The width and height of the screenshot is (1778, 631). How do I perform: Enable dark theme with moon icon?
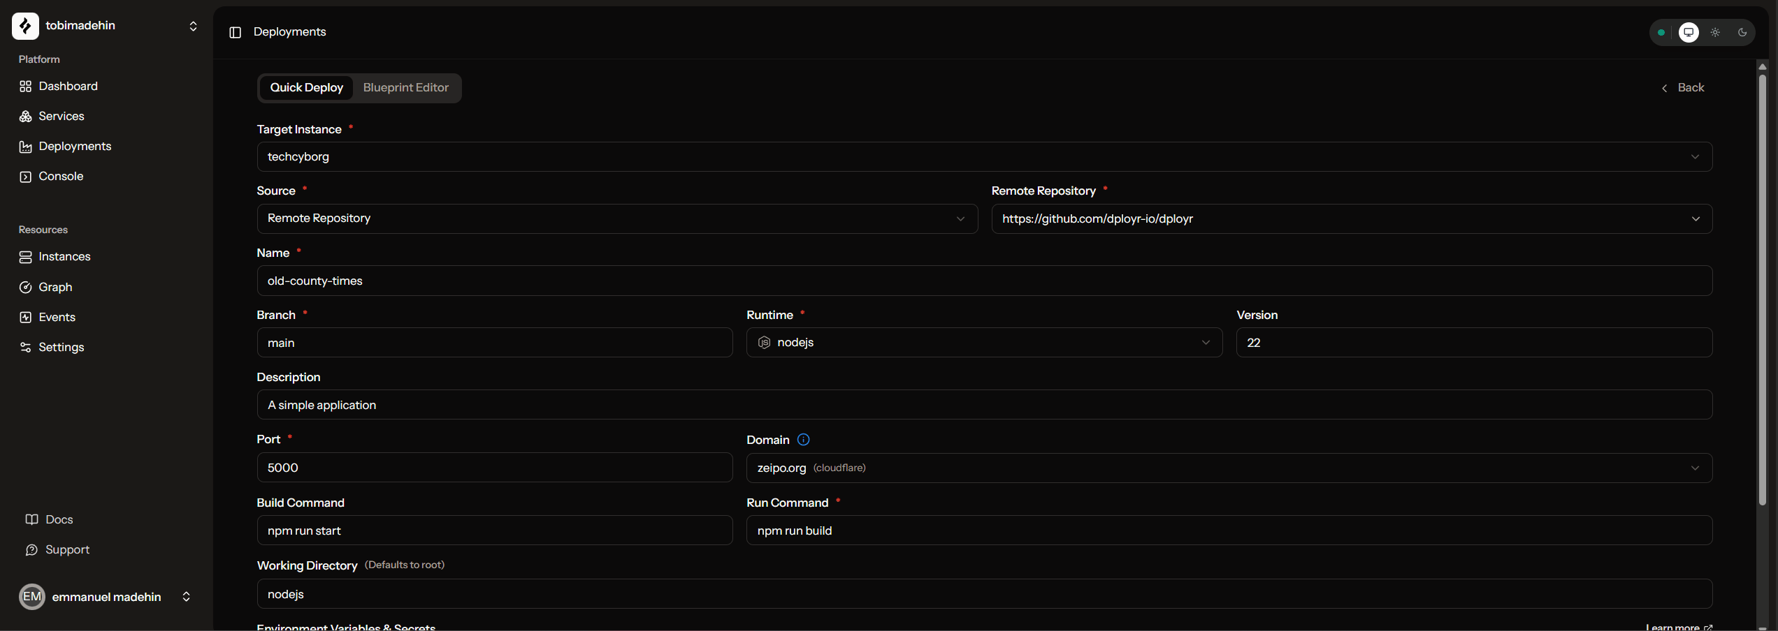[1742, 32]
